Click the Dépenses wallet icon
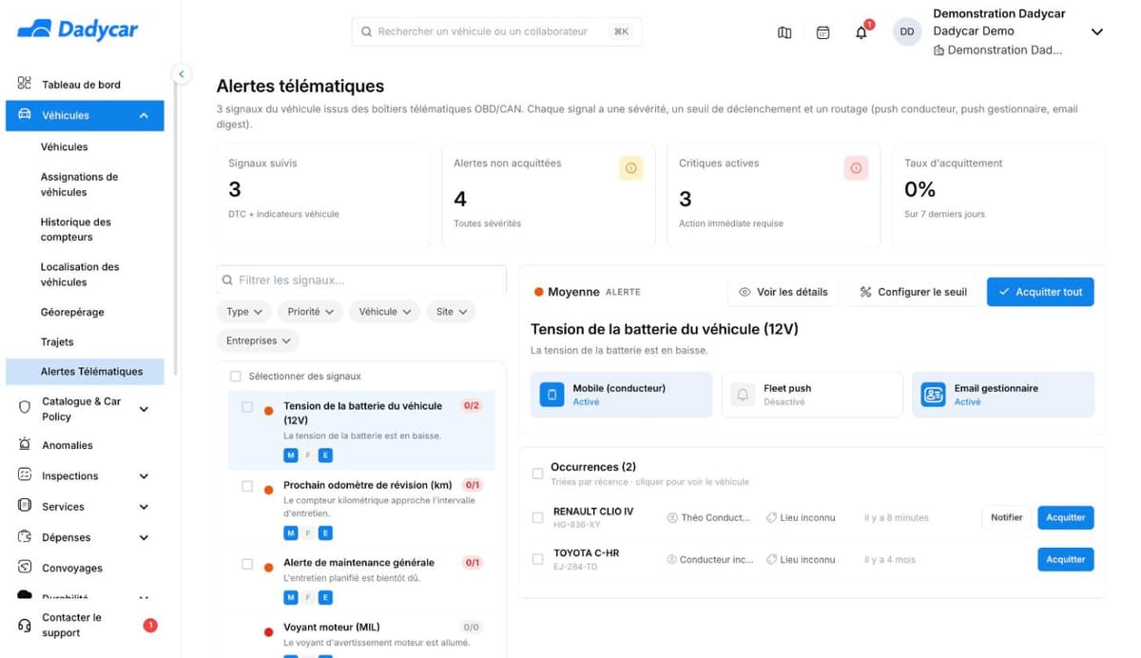This screenshot has width=1141, height=658. coord(25,536)
